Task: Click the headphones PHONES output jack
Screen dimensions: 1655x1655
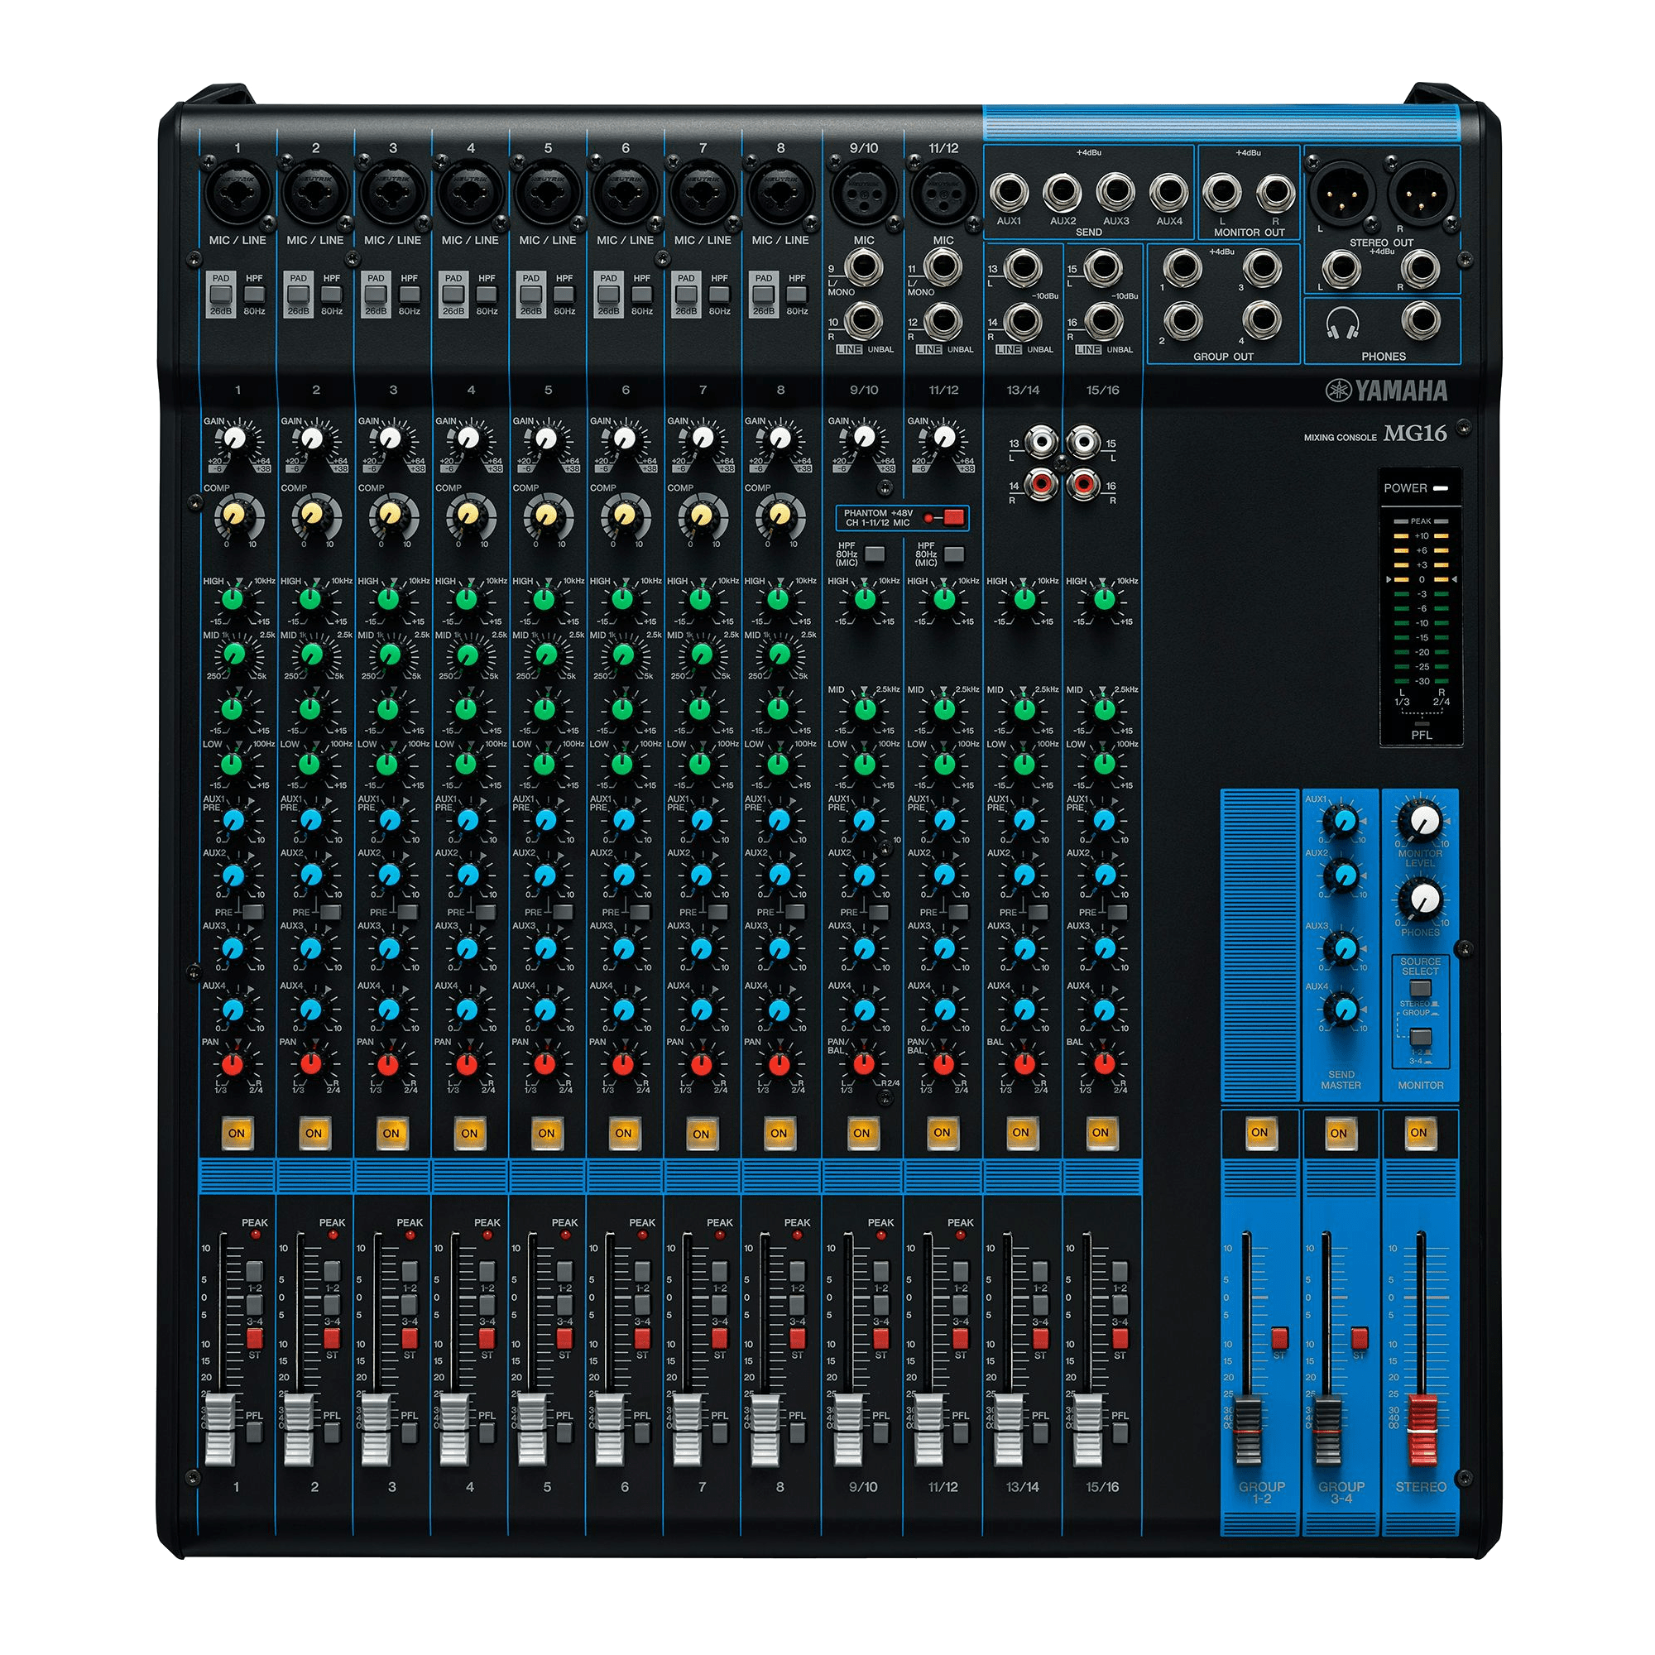Action: click(x=1420, y=321)
